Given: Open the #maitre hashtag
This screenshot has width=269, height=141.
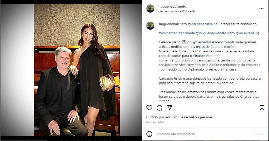Looking at the screenshot, I should (199, 56).
